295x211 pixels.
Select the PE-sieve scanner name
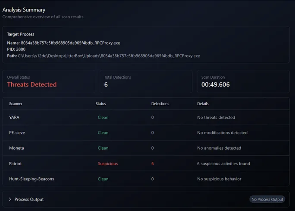click(17, 133)
